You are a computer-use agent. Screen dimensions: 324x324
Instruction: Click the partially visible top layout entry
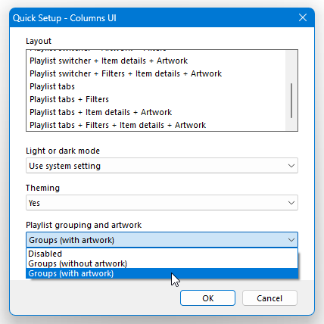[156, 52]
